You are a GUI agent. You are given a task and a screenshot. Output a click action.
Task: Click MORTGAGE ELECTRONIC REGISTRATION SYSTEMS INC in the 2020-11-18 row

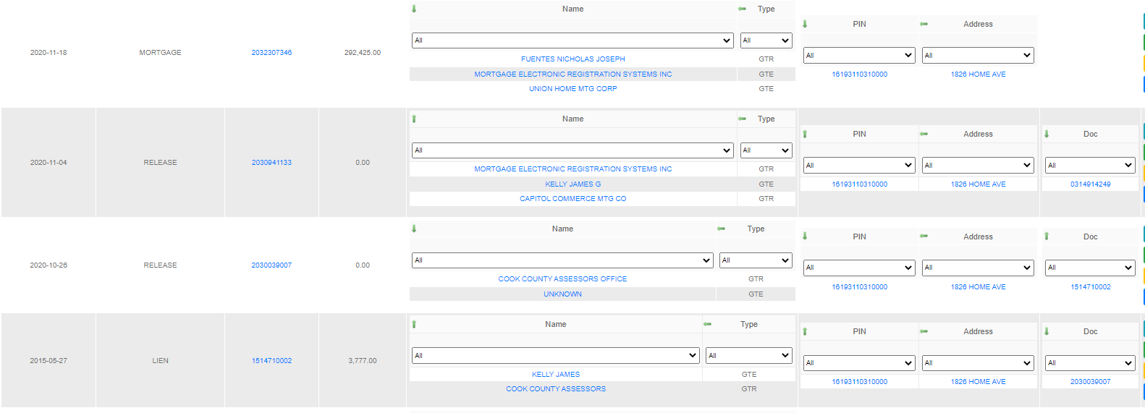click(573, 74)
